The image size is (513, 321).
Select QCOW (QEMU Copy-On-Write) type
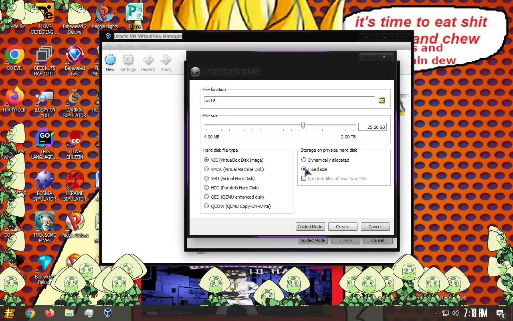[237, 206]
